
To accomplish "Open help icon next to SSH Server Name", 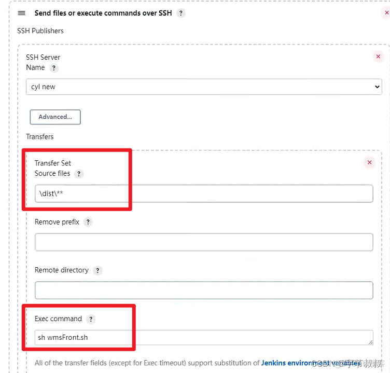I will 54,68.
